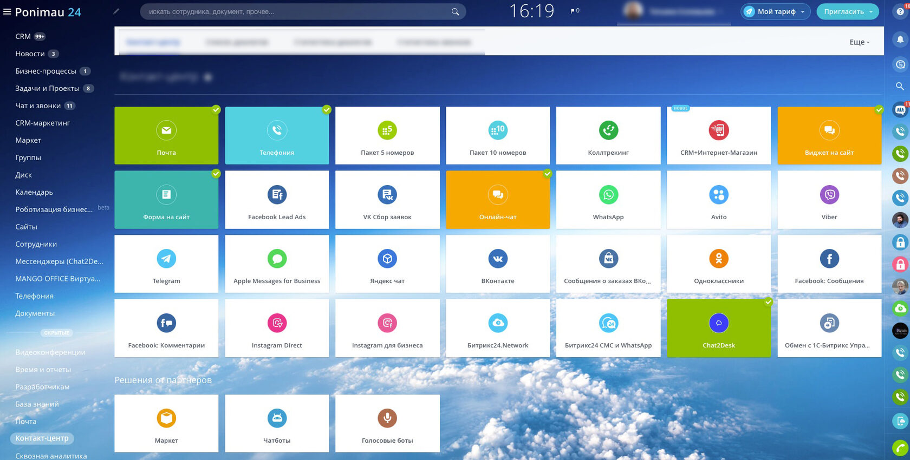Viewport: 910px width, 460px height.
Task: Open Сотрудники in the left menu
Action: 36,244
